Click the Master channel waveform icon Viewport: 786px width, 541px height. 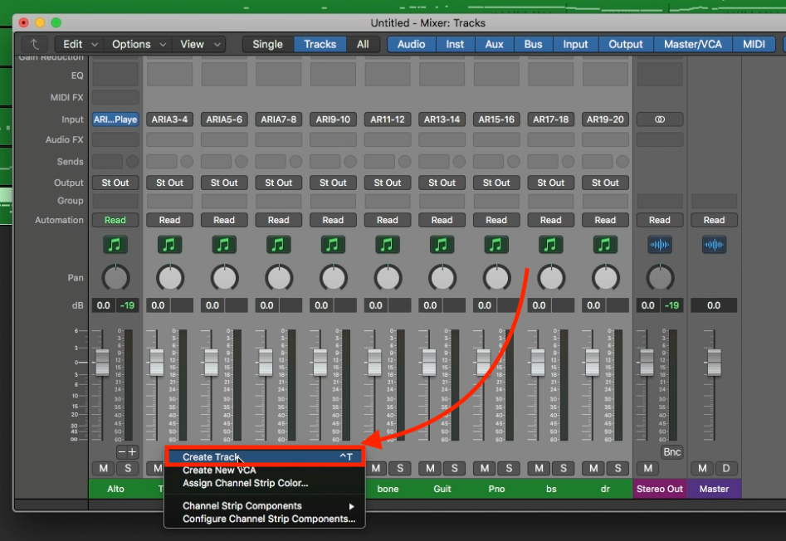(714, 245)
